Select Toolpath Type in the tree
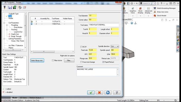The image size is (181, 102). coord(14,14)
